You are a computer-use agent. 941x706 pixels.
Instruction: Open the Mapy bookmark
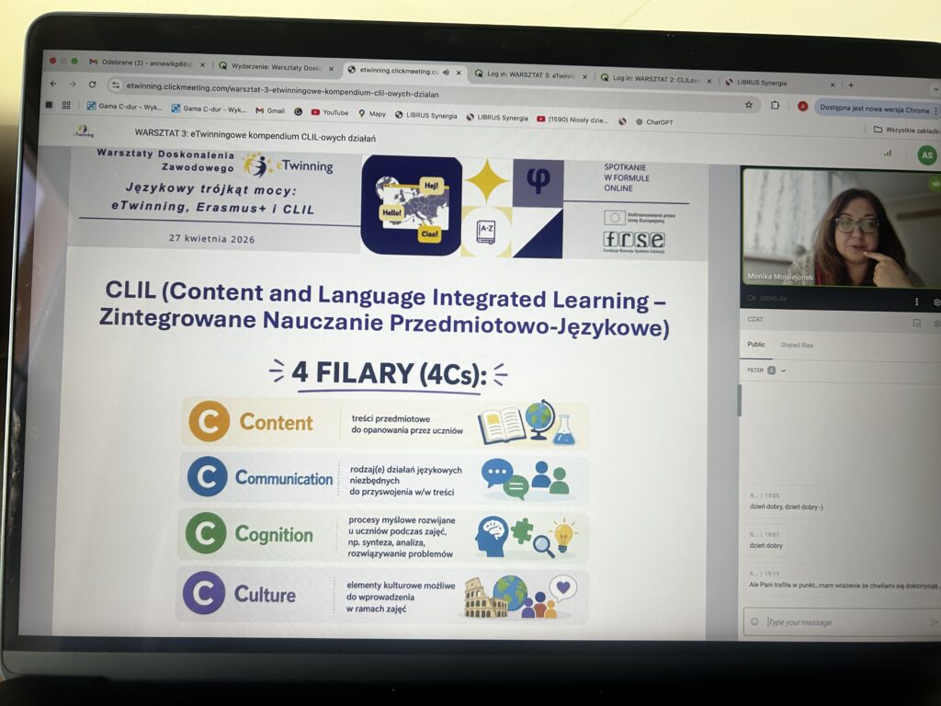tap(372, 113)
